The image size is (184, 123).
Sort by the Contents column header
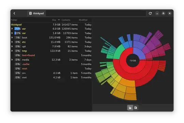pyautogui.click(x=66, y=20)
